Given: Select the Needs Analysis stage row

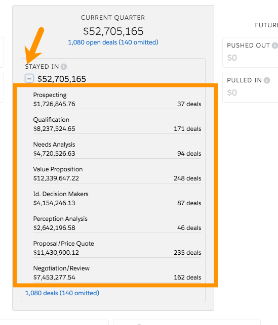Looking at the screenshot, I should click(x=117, y=149).
